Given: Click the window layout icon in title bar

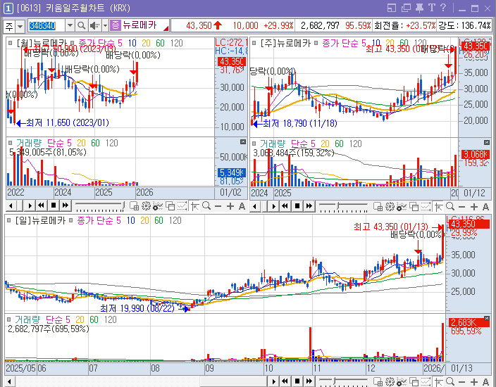Looking at the screenshot, I should 392,8.
